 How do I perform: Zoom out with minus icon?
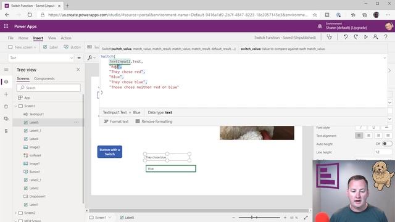pos(233,218)
